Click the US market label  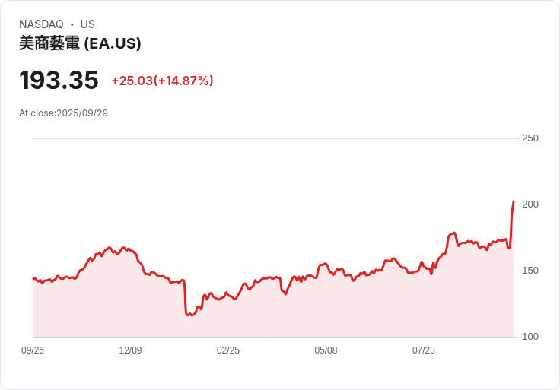[x=87, y=24]
